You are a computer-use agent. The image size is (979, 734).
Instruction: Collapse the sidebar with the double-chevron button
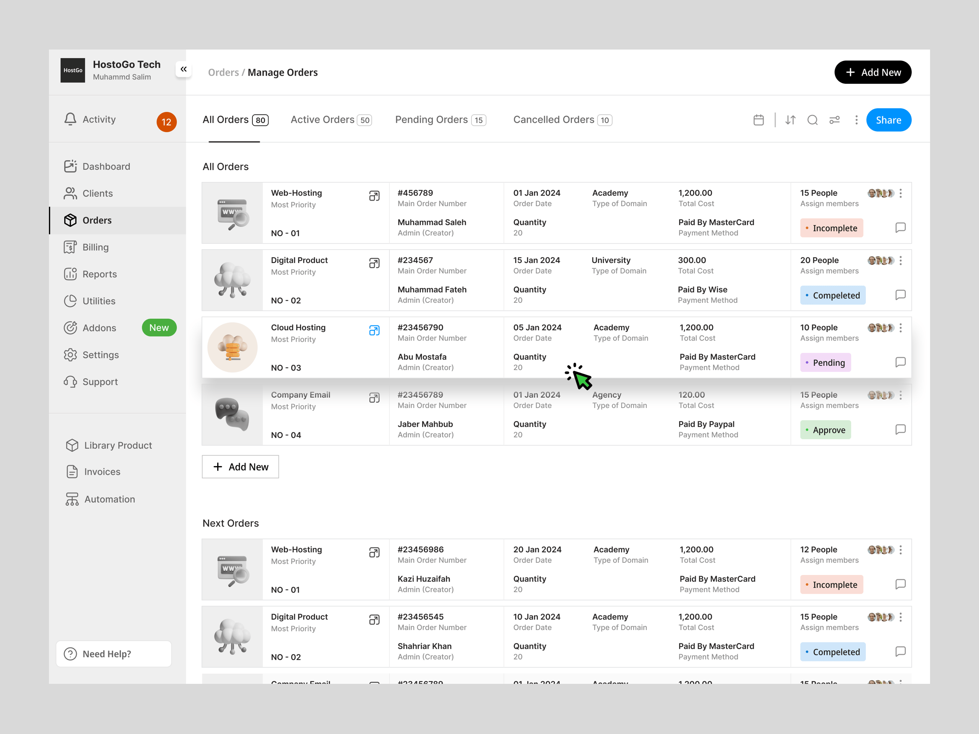(184, 69)
